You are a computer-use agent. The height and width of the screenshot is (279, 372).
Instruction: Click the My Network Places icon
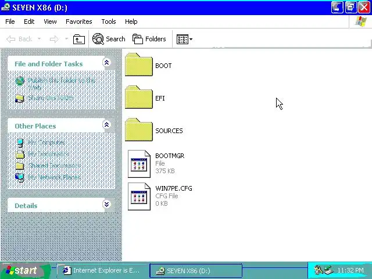[20, 177]
